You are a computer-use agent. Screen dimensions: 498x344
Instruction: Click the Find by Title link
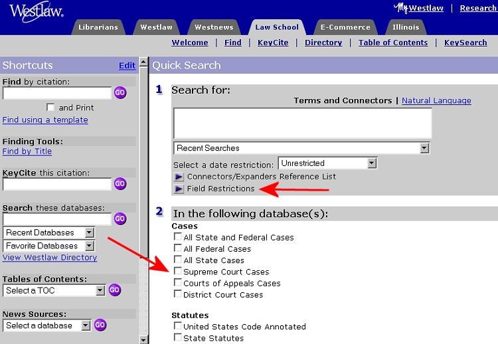[27, 151]
